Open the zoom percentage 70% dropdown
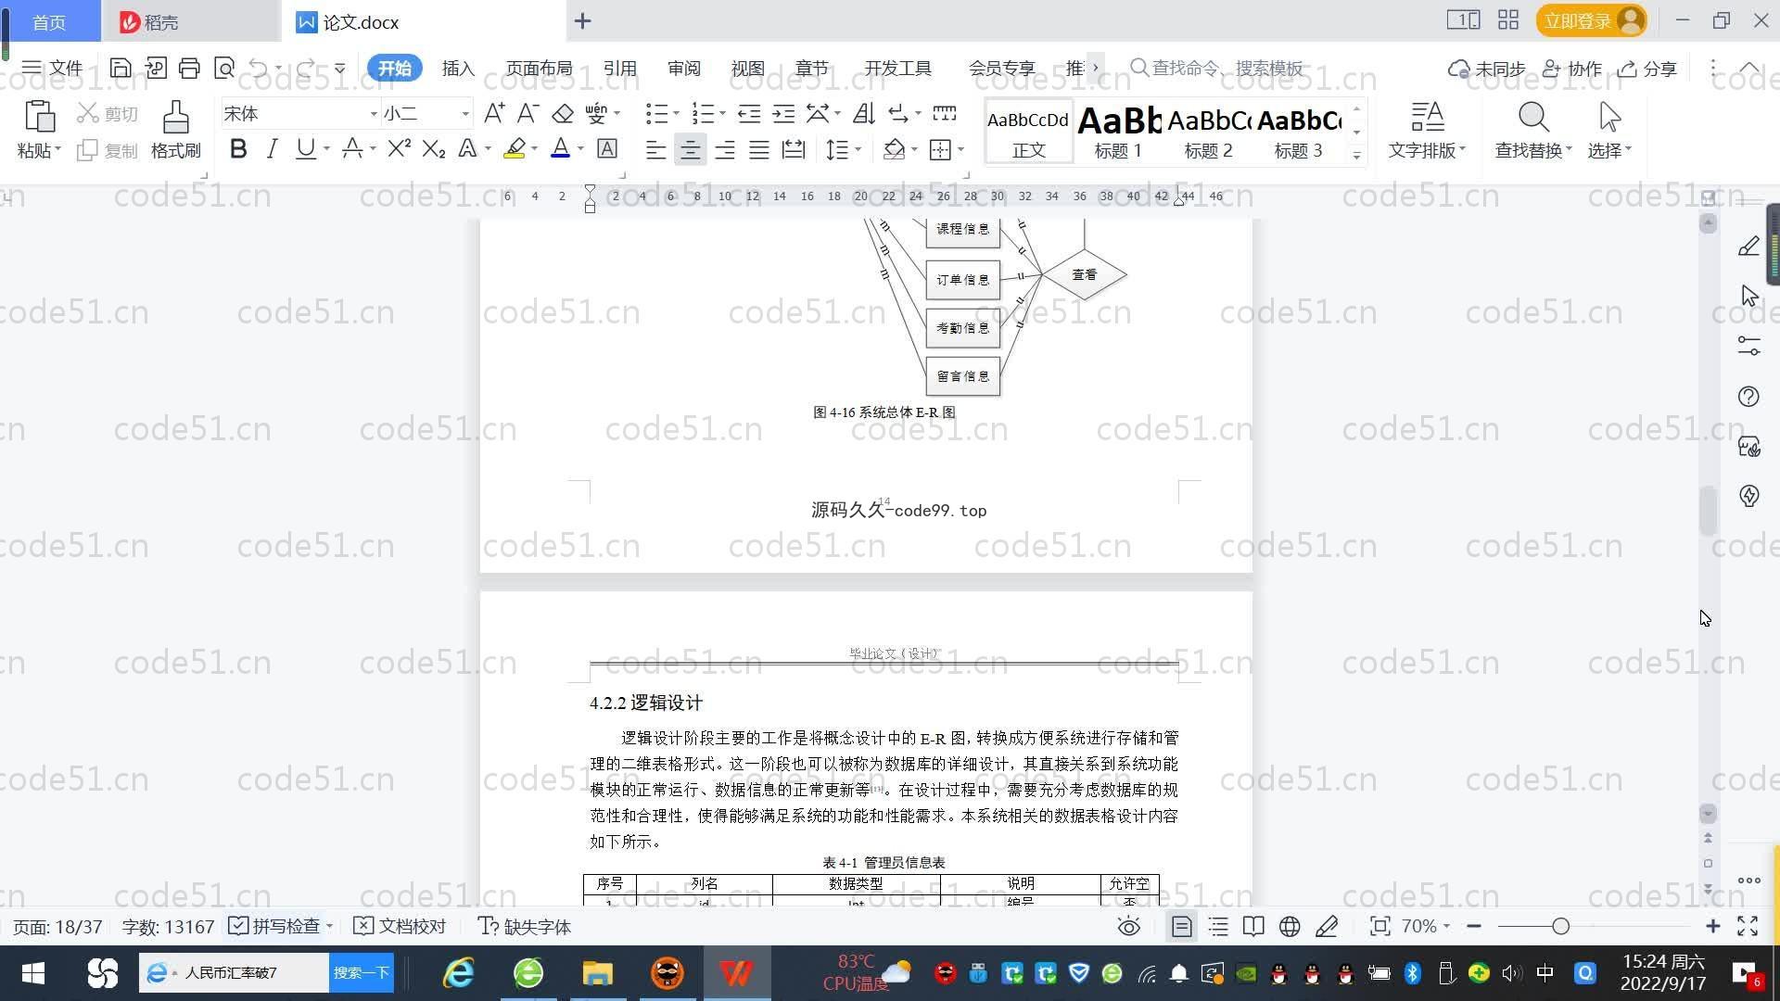 1425,927
